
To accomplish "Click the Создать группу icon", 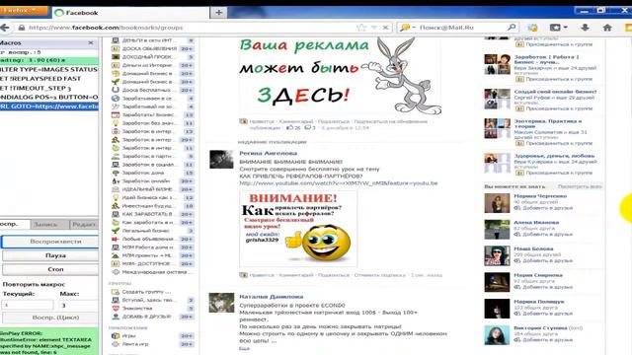I will coord(116,292).
